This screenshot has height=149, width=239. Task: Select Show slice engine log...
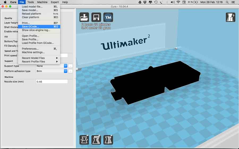39,30
